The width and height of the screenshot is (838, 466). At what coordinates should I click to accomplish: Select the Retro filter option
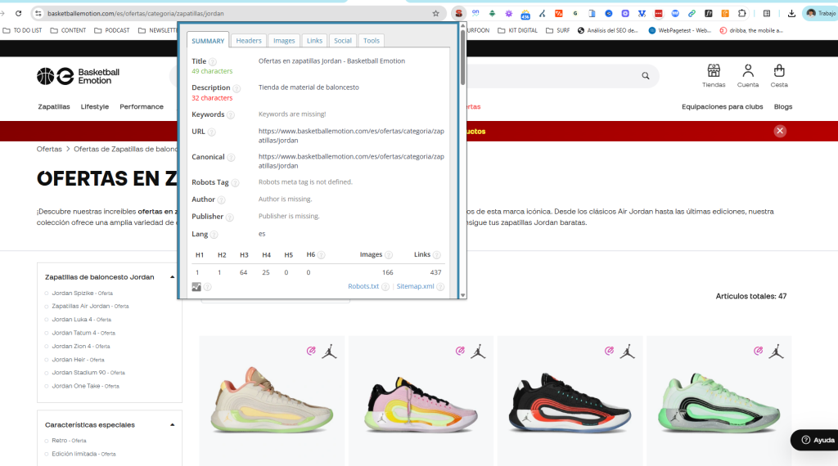point(60,441)
